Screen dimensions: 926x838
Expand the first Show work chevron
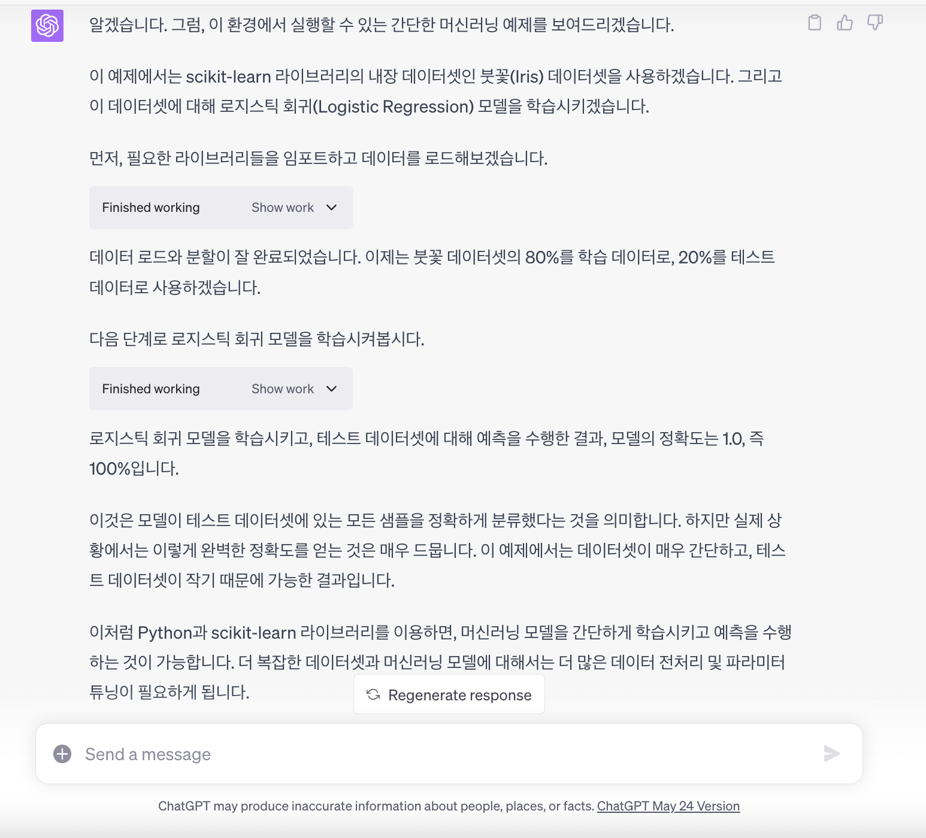331,208
